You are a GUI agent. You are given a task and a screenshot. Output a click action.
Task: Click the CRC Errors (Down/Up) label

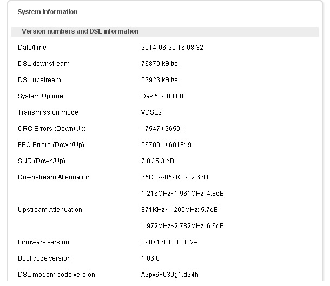click(52, 129)
